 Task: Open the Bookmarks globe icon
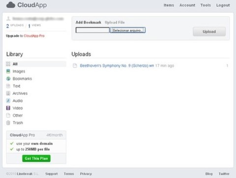click(8, 79)
